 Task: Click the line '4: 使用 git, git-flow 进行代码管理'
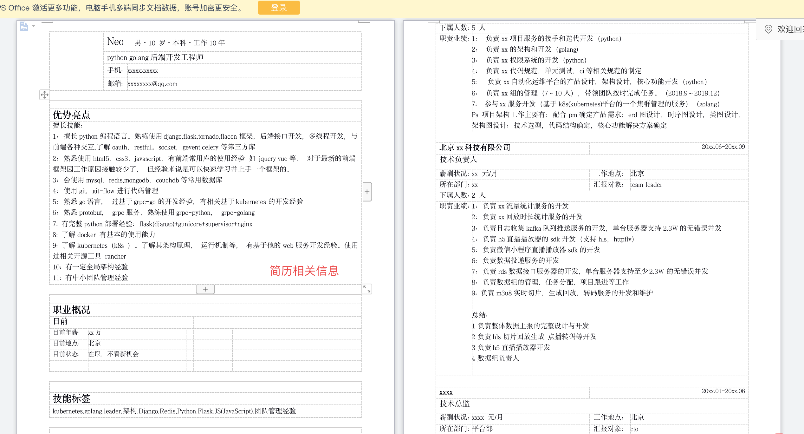click(x=106, y=191)
